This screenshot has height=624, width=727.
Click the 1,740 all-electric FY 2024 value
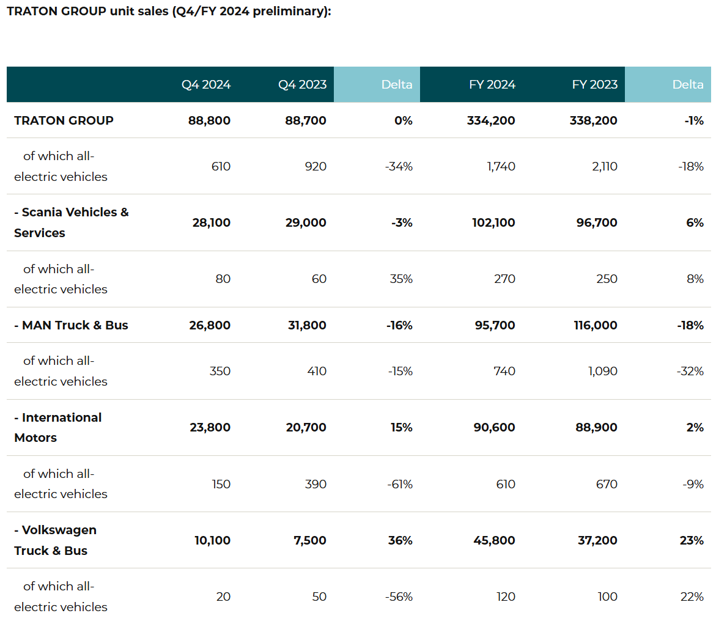coord(501,166)
